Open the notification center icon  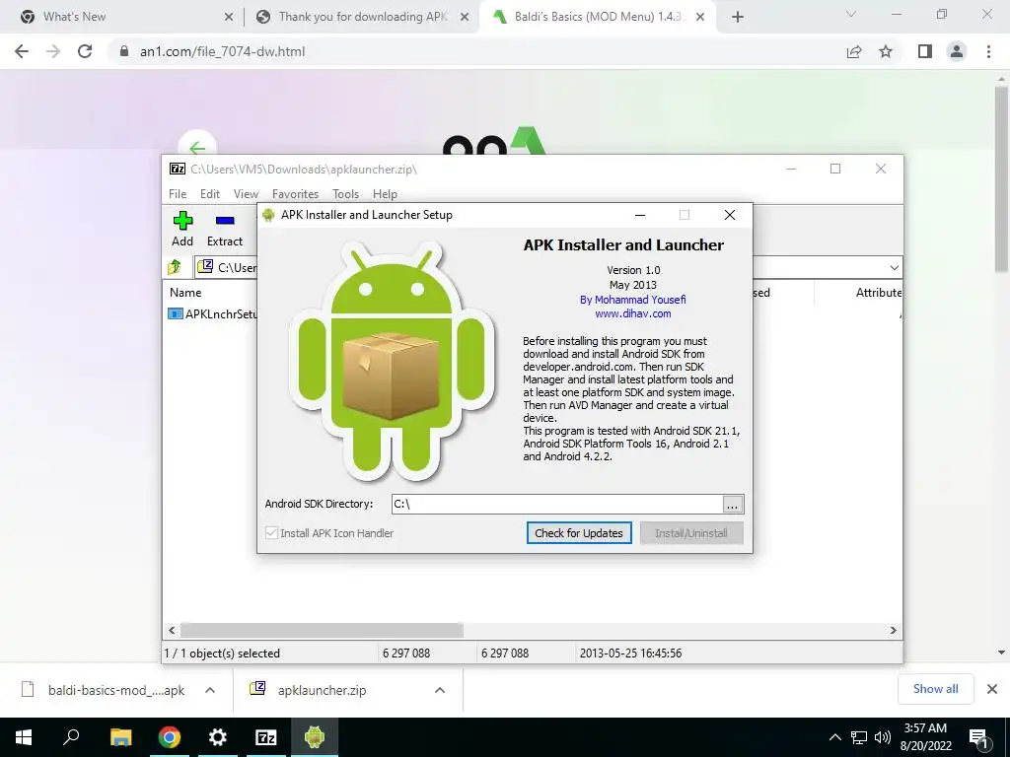click(x=979, y=739)
